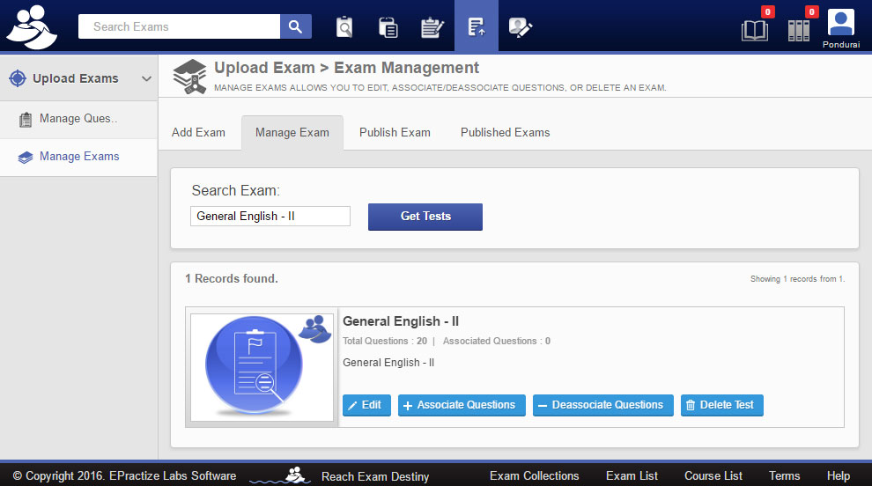Click the magnifier search button
The image size is (872, 486).
tap(296, 26)
